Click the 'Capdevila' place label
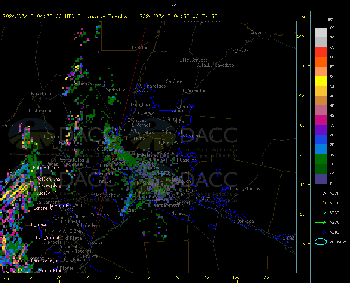 115,90
